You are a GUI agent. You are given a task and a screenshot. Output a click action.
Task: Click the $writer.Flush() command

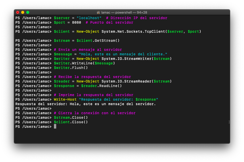coord(71,68)
